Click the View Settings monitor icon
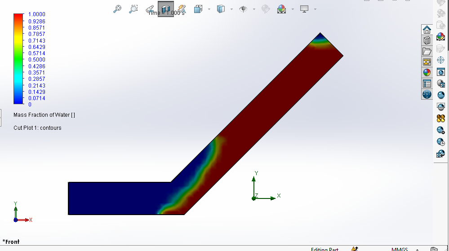This screenshot has width=449, height=251. coord(304,9)
